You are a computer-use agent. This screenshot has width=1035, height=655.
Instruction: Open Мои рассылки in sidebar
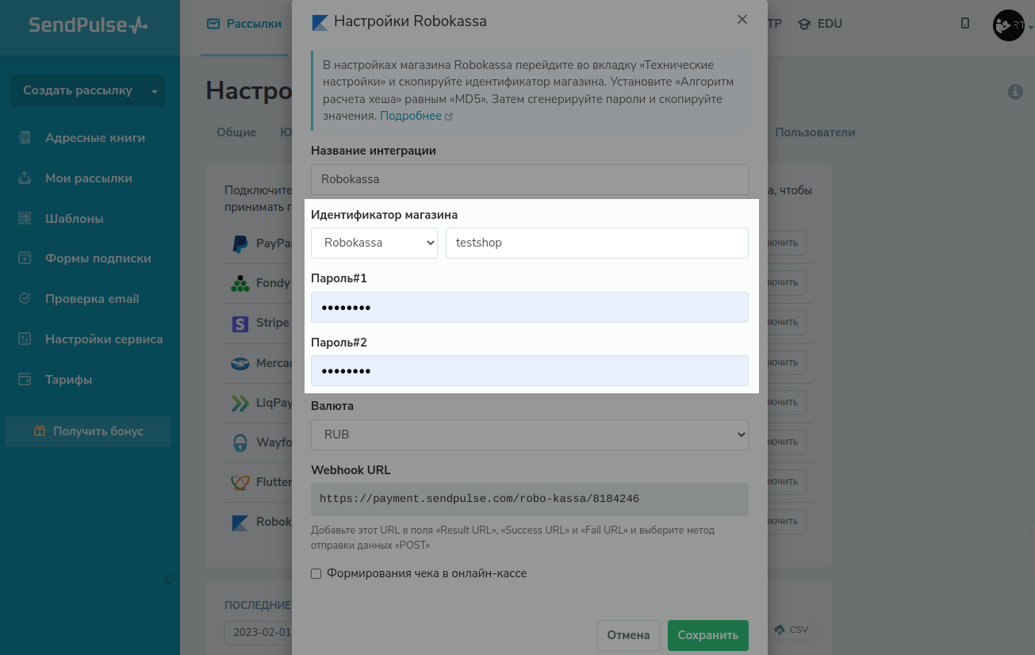[89, 178]
